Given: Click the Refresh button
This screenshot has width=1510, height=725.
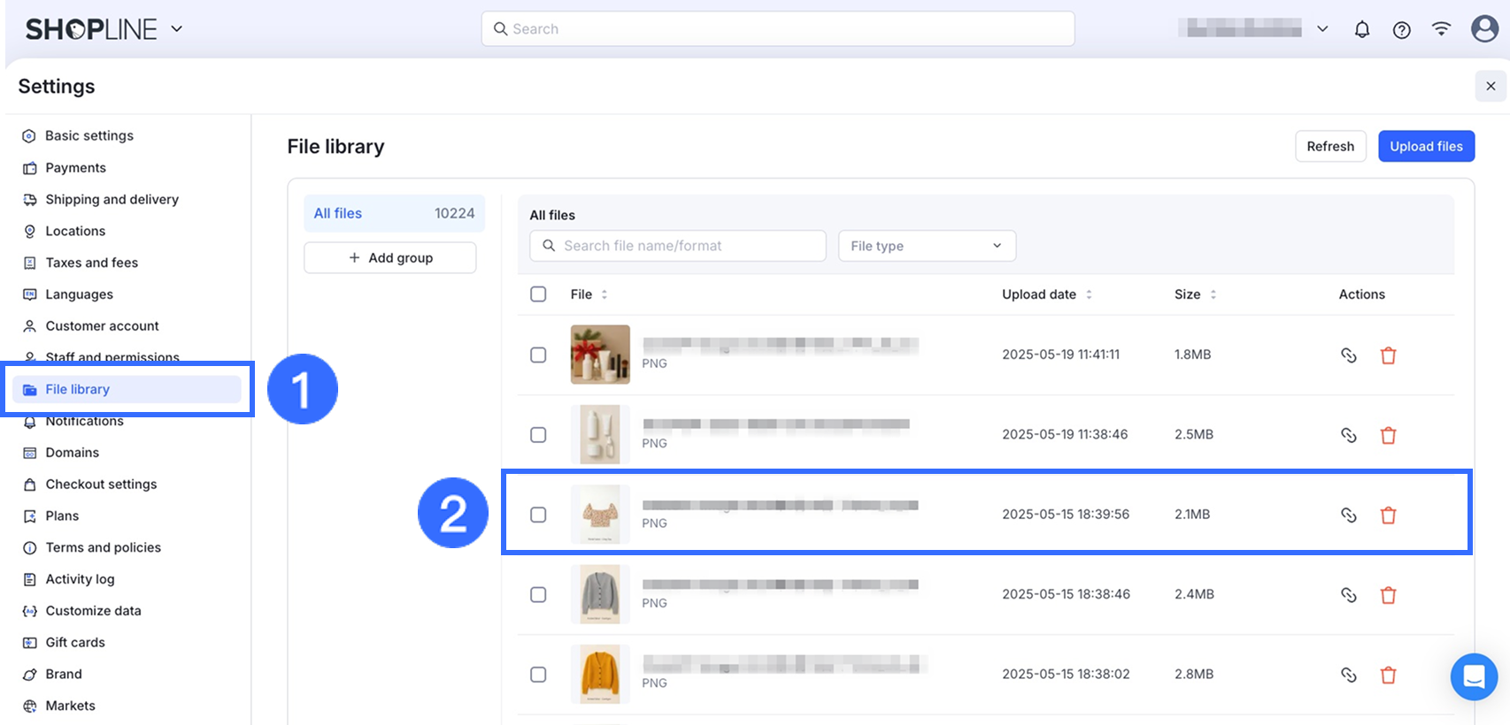Looking at the screenshot, I should click(x=1330, y=147).
